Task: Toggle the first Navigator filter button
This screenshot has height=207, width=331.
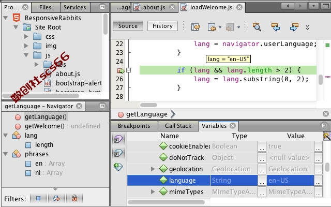Action: click(x=38, y=198)
